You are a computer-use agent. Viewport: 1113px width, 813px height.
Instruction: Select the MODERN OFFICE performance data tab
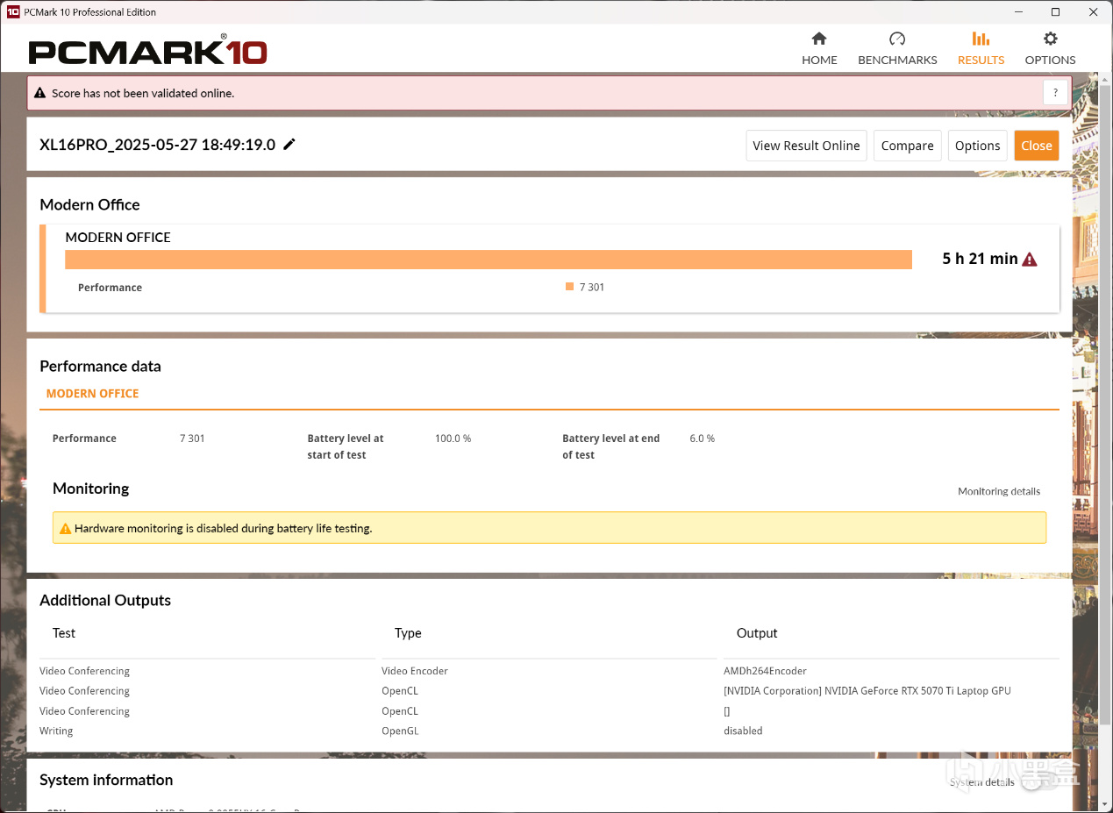pyautogui.click(x=92, y=394)
